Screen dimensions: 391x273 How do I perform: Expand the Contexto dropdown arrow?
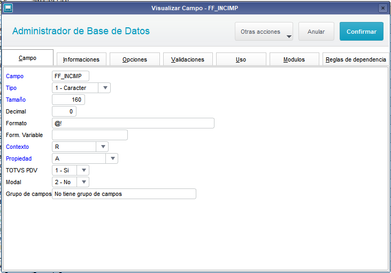tap(103, 147)
